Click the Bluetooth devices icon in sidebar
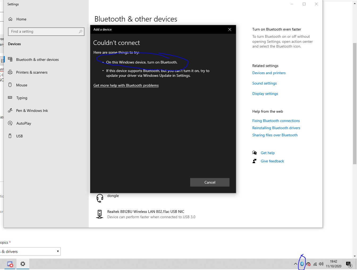This screenshot has height=270, width=357. 10,59
